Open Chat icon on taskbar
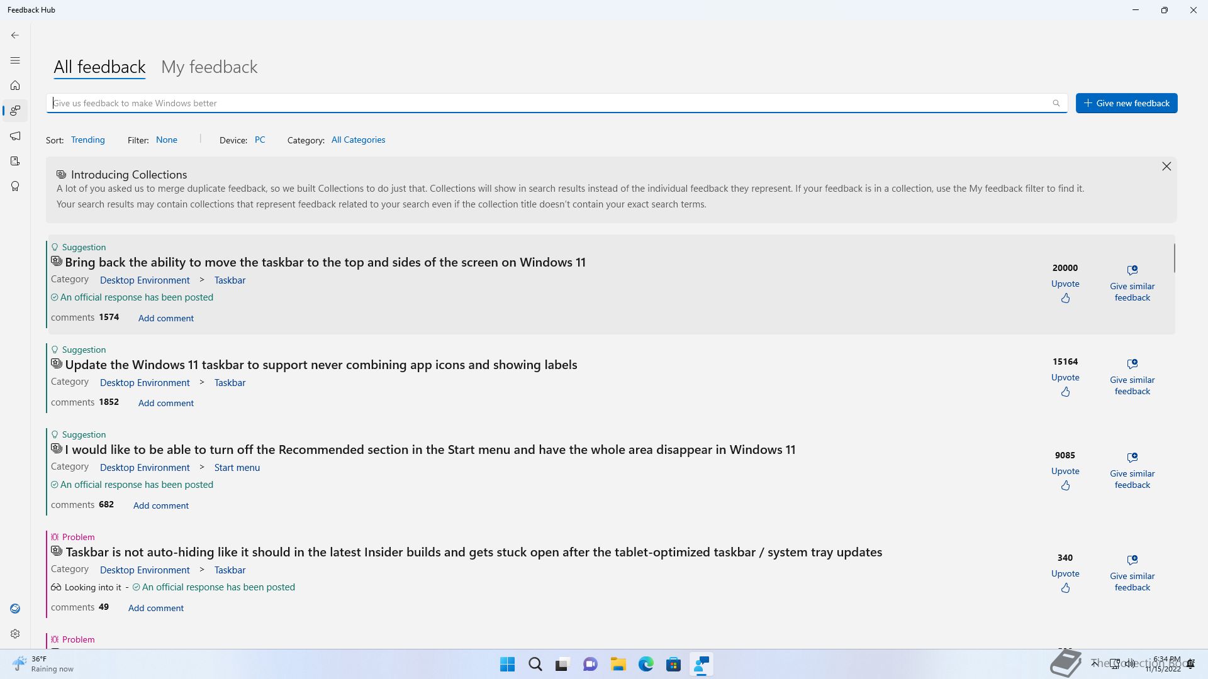1208x679 pixels. point(590,665)
